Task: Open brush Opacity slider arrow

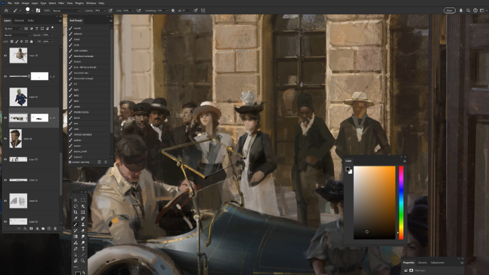Action: [104, 11]
